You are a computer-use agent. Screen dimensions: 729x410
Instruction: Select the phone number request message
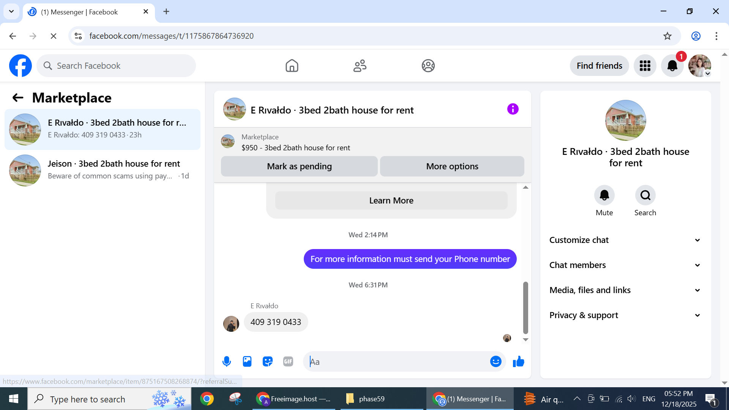[x=410, y=259]
